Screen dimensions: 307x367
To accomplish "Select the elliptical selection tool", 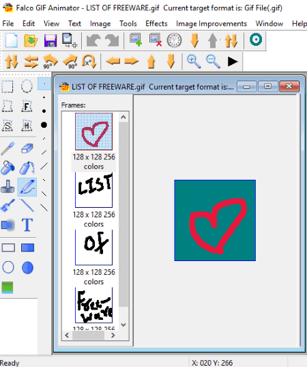I will [x=27, y=86].
